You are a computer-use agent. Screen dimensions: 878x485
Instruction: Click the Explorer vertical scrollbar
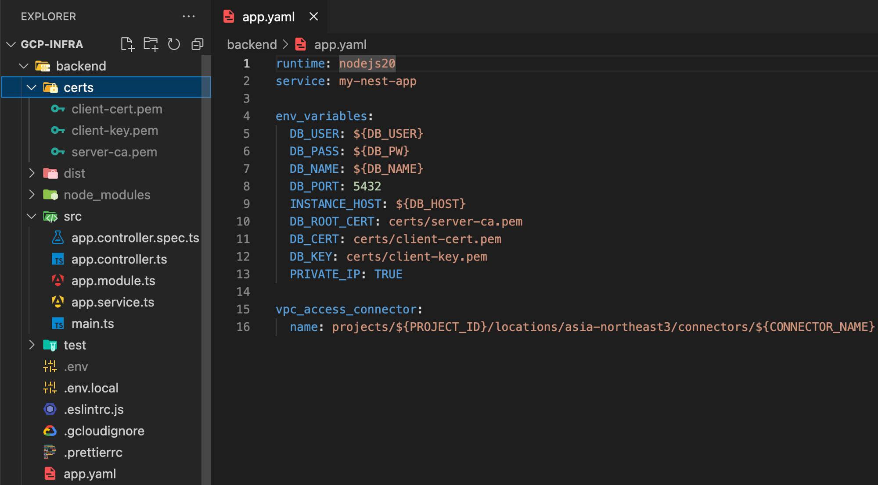[206, 263]
